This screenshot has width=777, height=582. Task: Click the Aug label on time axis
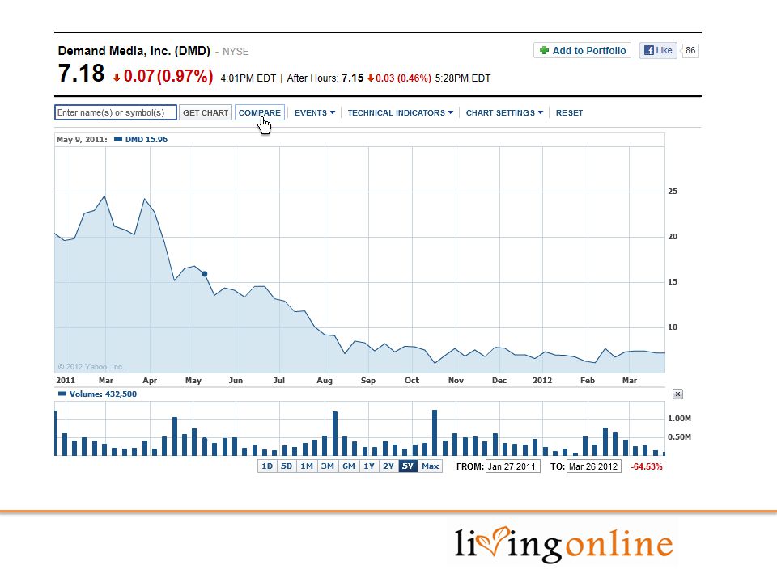[325, 381]
